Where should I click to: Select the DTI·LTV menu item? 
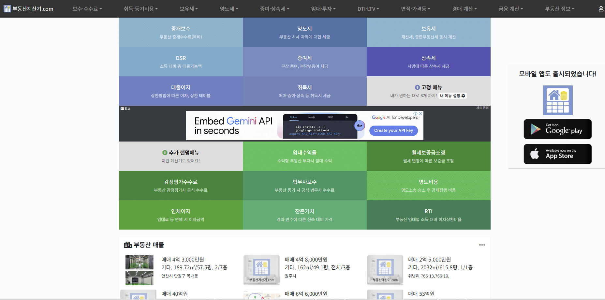(368, 9)
